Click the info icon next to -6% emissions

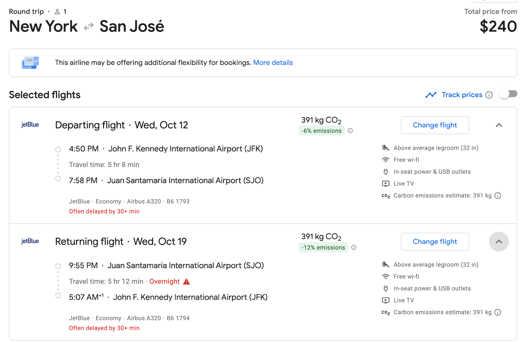pyautogui.click(x=350, y=131)
